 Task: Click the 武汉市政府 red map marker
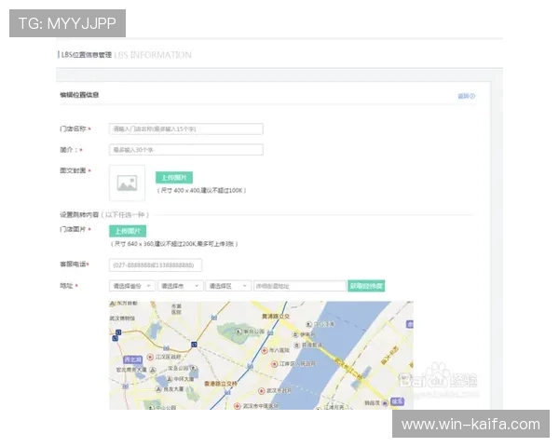[261, 391]
